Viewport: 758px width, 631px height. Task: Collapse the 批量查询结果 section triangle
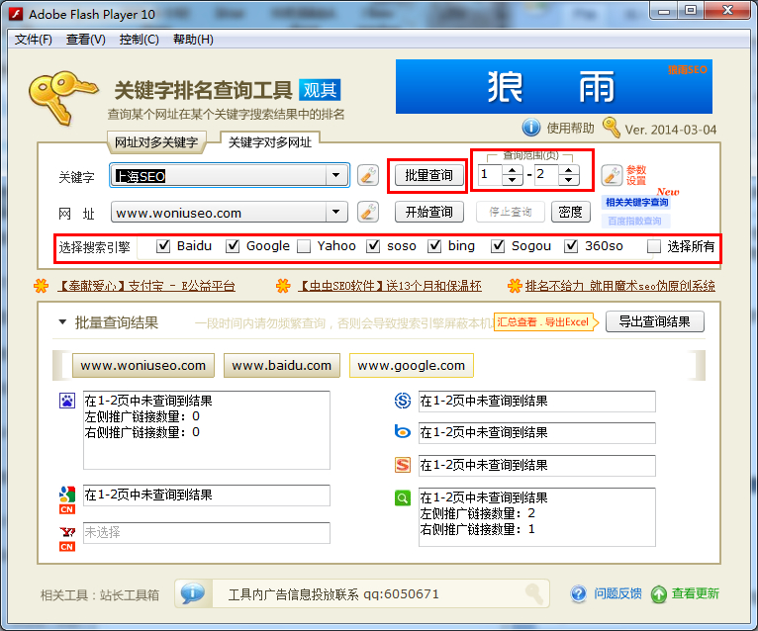tap(62, 322)
